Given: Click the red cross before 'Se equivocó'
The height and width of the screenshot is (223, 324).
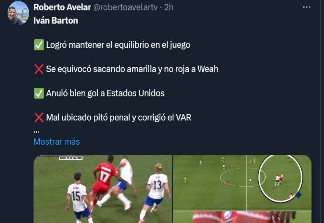Looking at the screenshot, I should click(39, 69).
